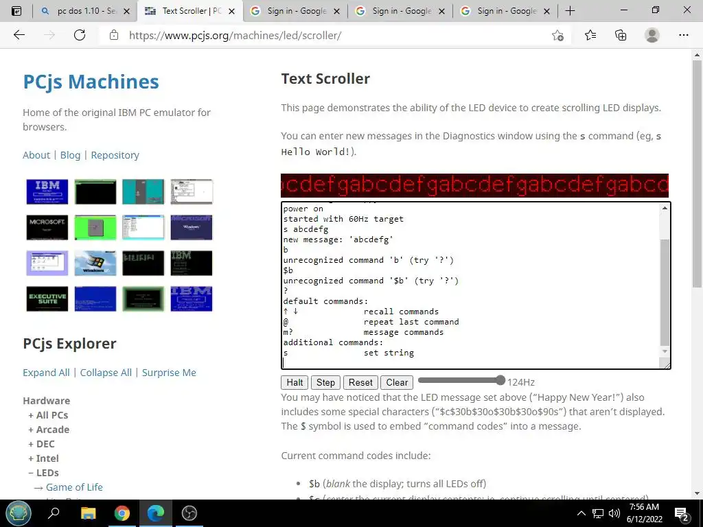Click the Clear button
This screenshot has width=703, height=527.
pyautogui.click(x=397, y=382)
